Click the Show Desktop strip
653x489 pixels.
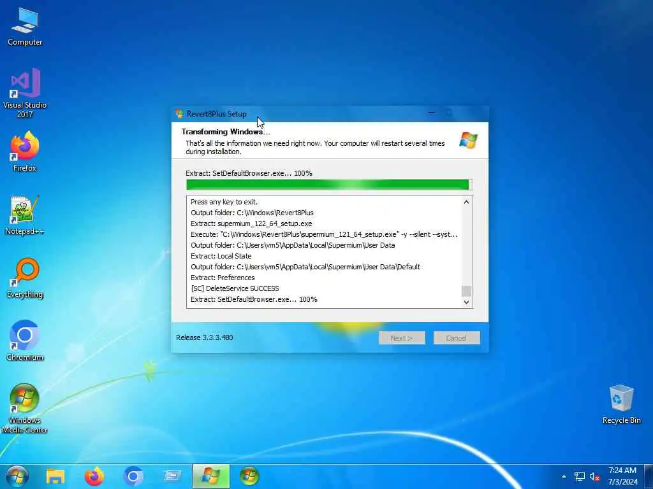[648, 476]
